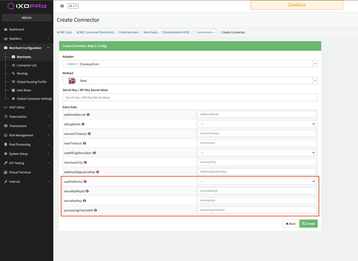Image resolution: width=358 pixels, height=261 pixels.
Task: Open User Roles item
Action: point(24,90)
